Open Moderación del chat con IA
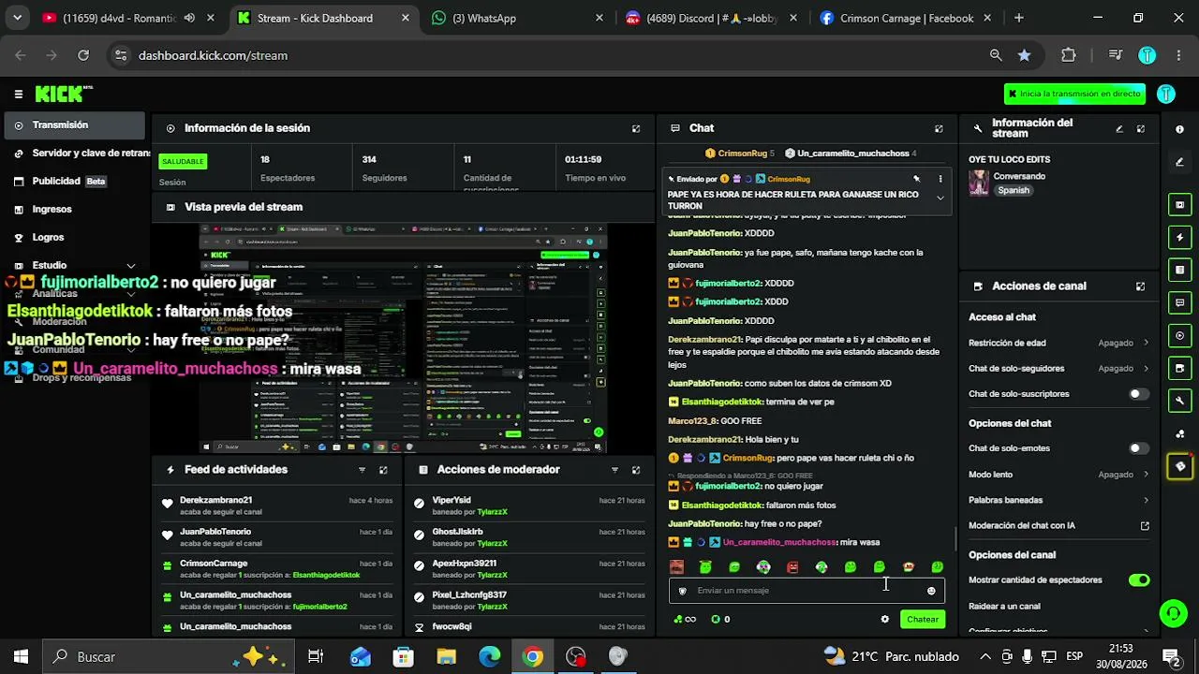This screenshot has height=674, width=1199. tap(1058, 526)
